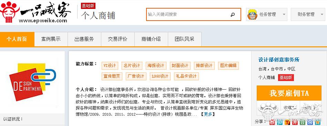The height and width of the screenshot is (126, 327).
Task: Click the 认证状况 label
Action: pos(13,119)
